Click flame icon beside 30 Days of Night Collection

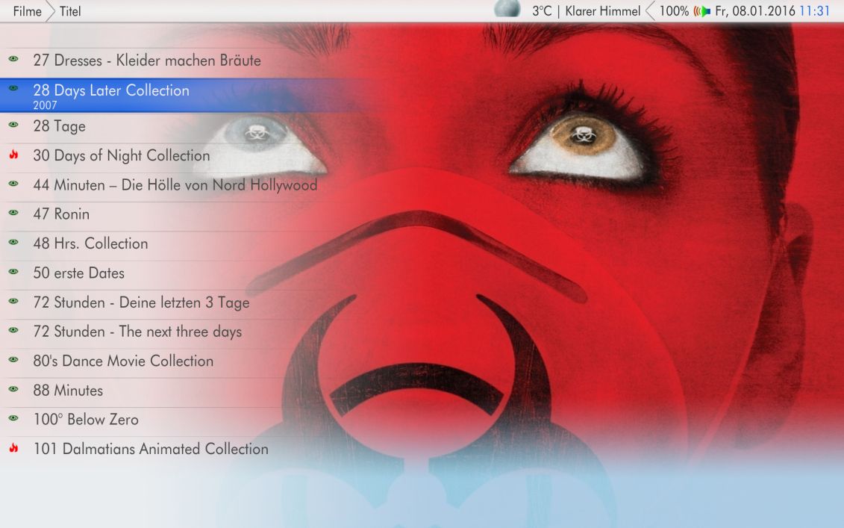pyautogui.click(x=13, y=155)
